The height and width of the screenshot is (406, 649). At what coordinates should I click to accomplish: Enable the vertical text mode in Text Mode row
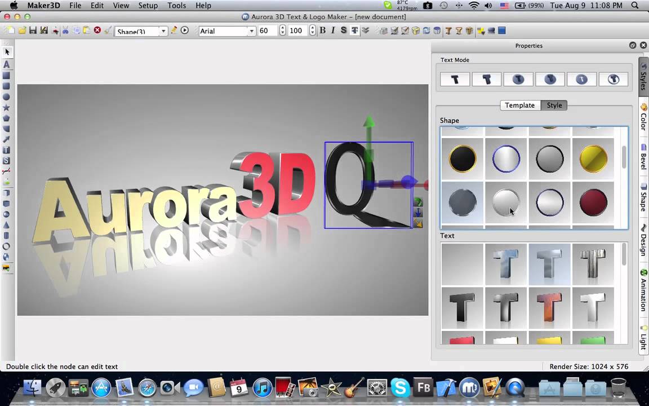point(486,79)
